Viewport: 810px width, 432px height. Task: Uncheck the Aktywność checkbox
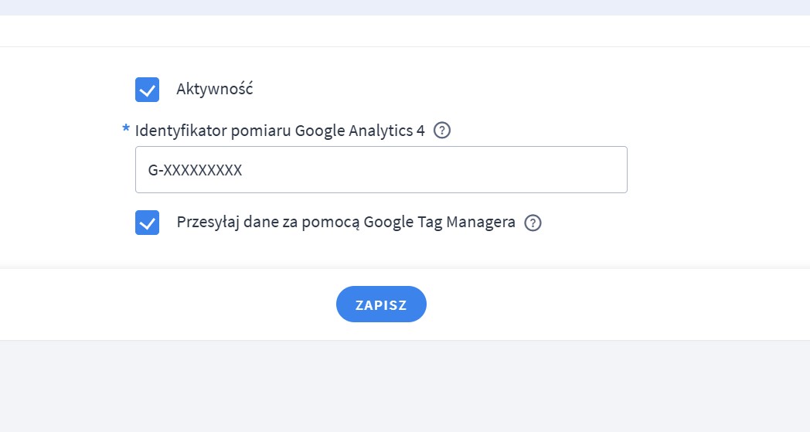click(x=147, y=90)
